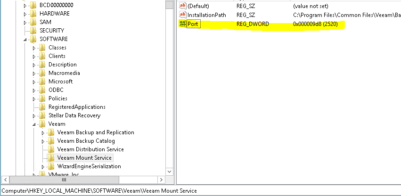
Task: Expand the Policies key
Action: pyautogui.click(x=34, y=99)
